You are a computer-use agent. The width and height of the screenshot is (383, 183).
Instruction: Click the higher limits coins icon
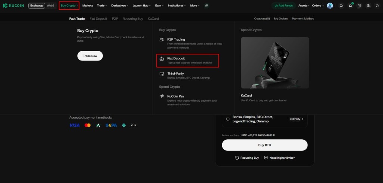point(266,158)
